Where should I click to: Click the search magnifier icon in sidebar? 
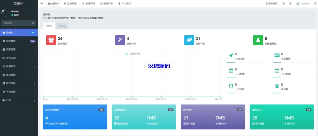[33, 23]
